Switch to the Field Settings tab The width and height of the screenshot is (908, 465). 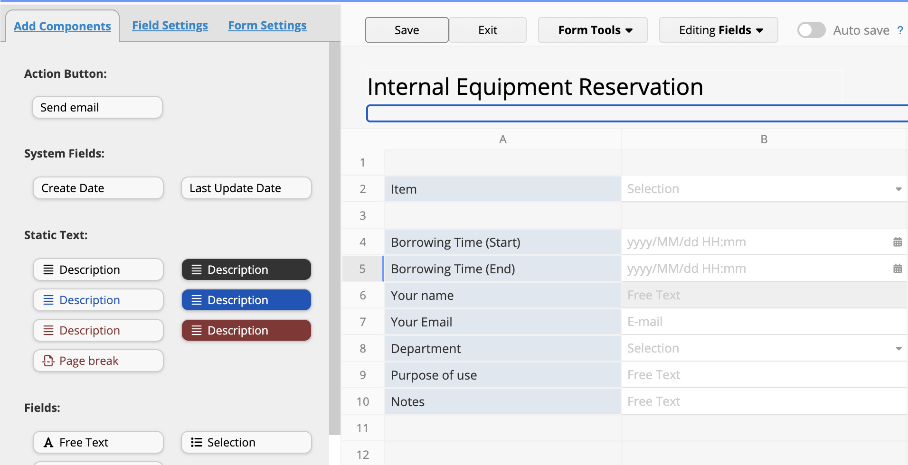[x=170, y=26]
